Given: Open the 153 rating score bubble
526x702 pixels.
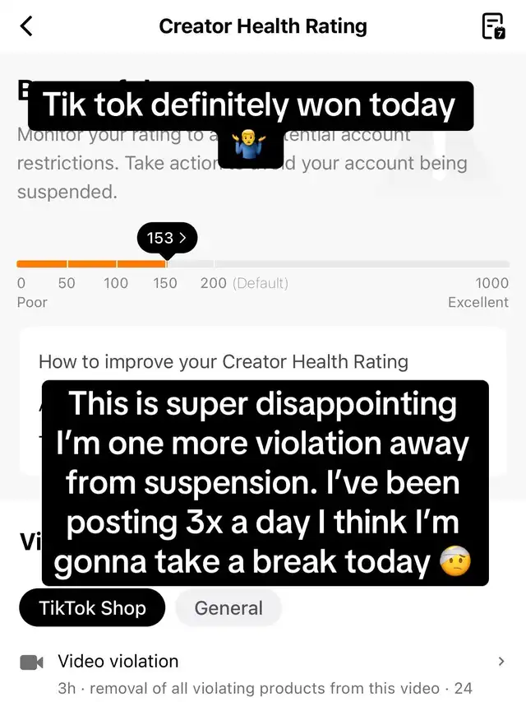Looking at the screenshot, I should tap(167, 238).
